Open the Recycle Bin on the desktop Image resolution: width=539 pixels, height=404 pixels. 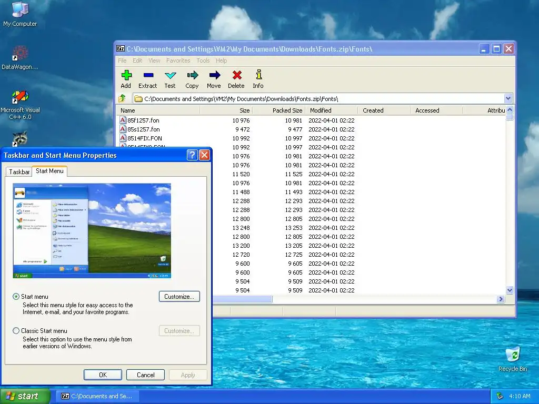[513, 359]
